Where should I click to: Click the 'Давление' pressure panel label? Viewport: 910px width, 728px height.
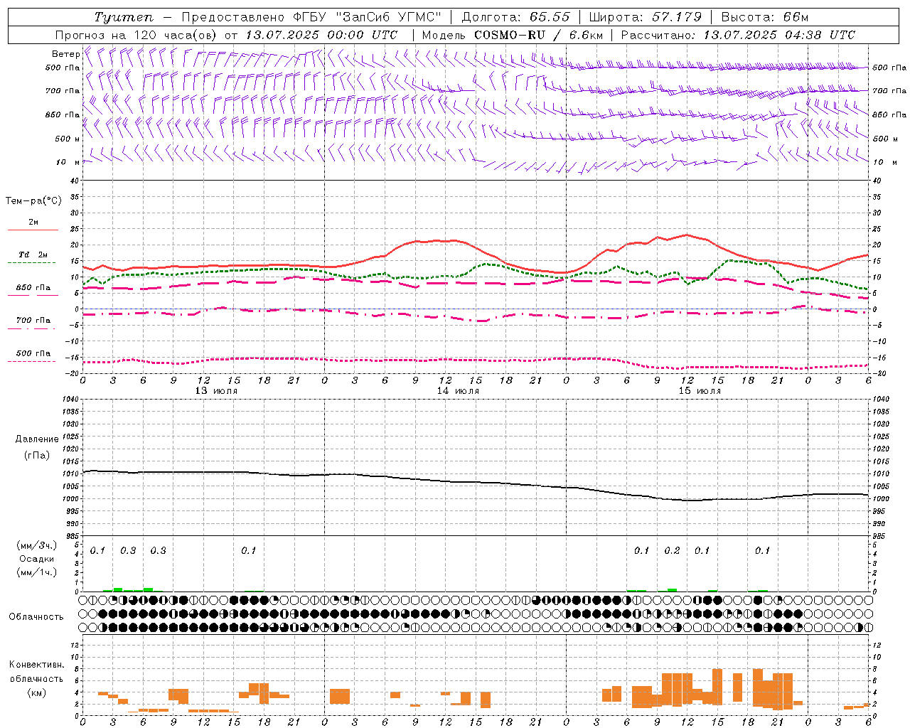pos(37,439)
